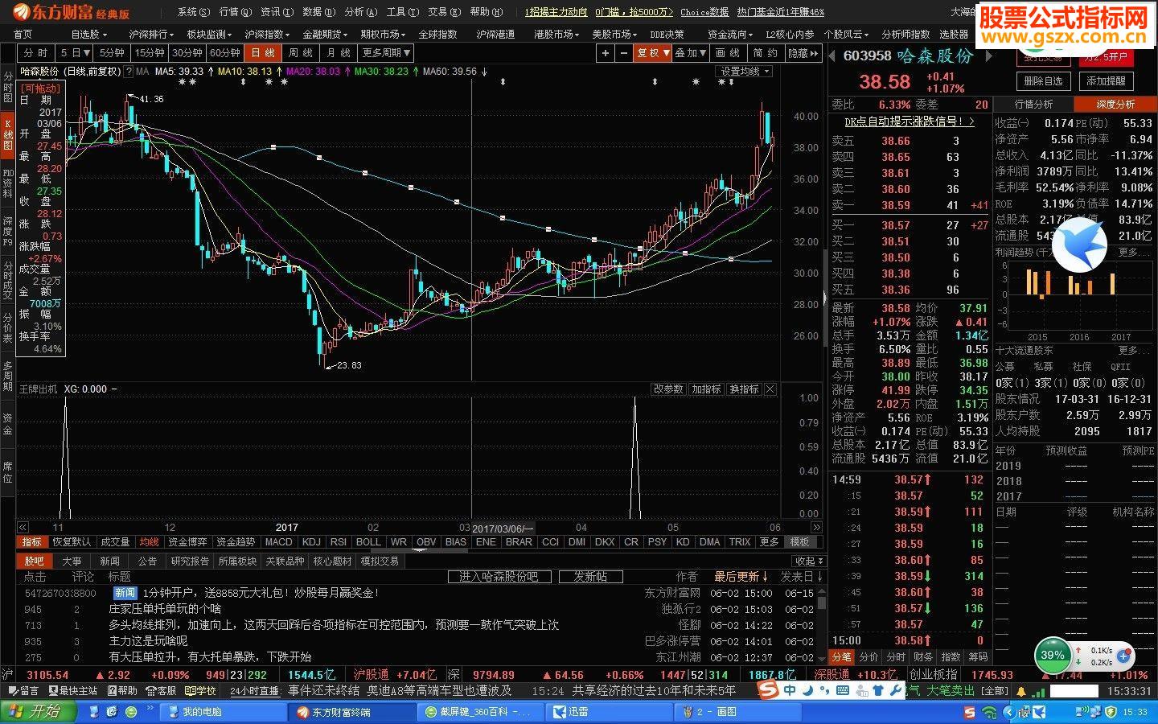The image size is (1158, 724).
Task: Open the post 庄家压单托单玩的个啥
Action: coord(165,609)
